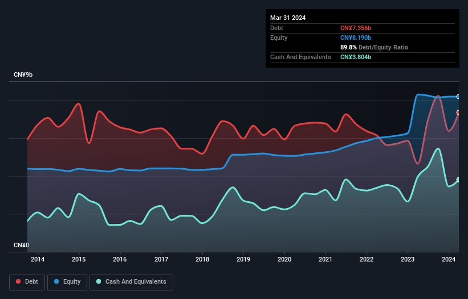Click the 89.8% Debt/Equity Ratio text
The height and width of the screenshot is (299, 468).
[374, 47]
